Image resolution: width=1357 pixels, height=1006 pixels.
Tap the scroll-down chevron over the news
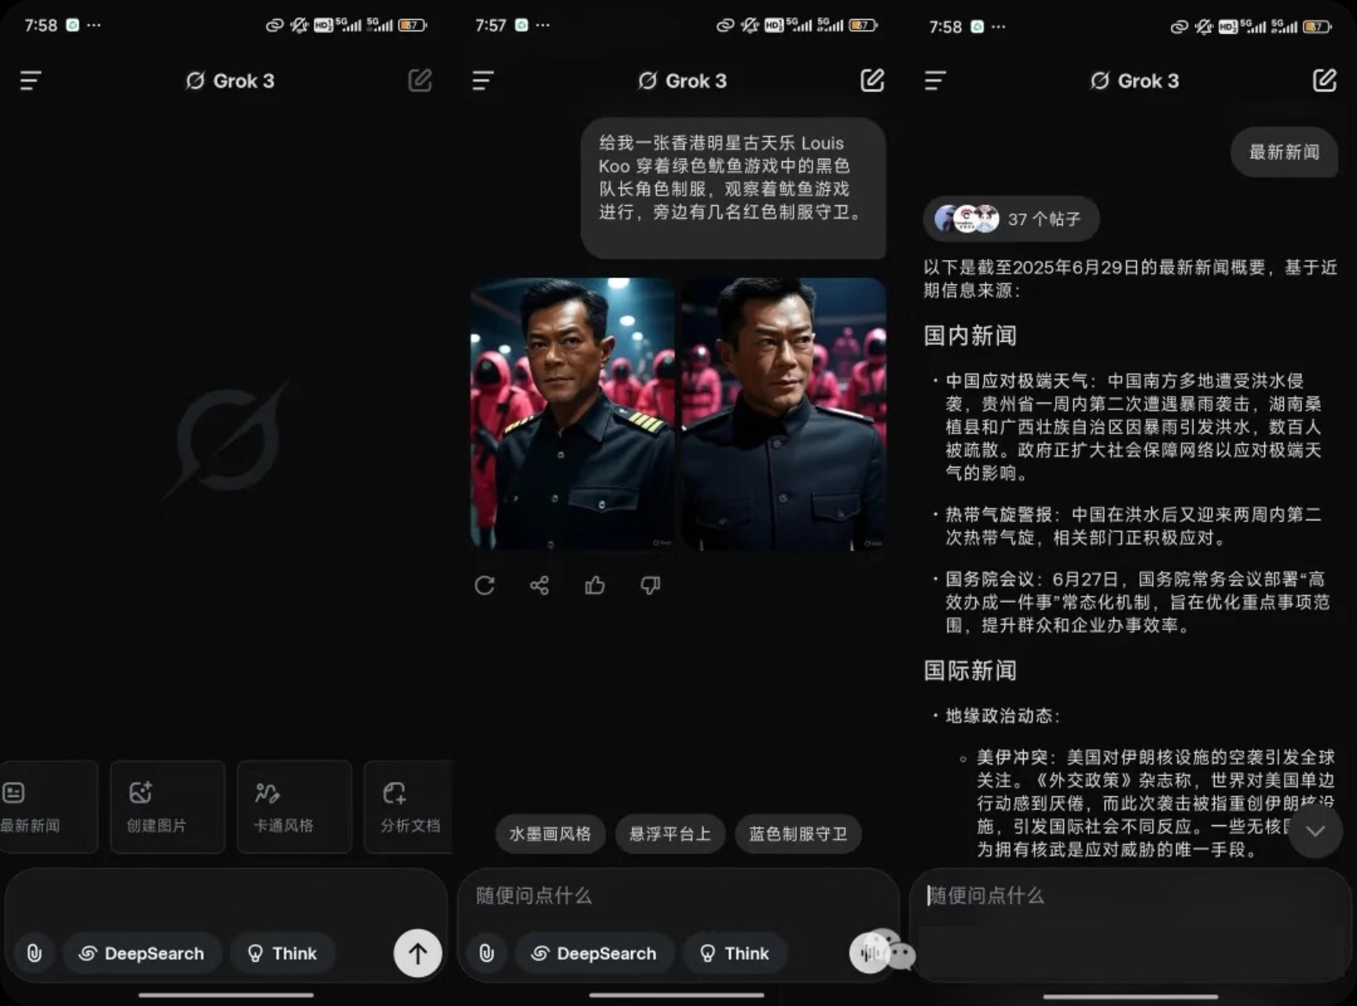[x=1315, y=831]
